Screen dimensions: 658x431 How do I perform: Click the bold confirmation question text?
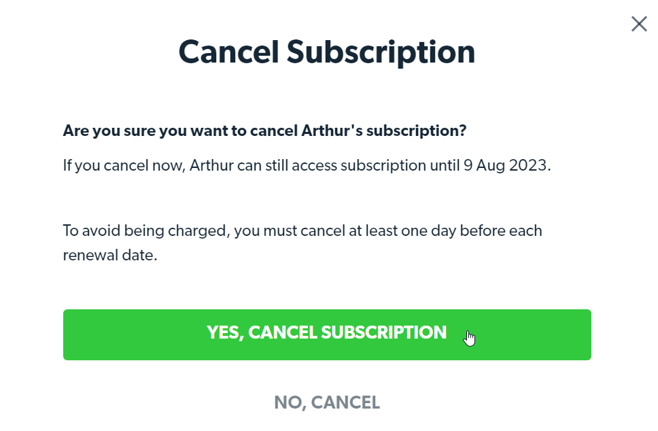click(264, 131)
